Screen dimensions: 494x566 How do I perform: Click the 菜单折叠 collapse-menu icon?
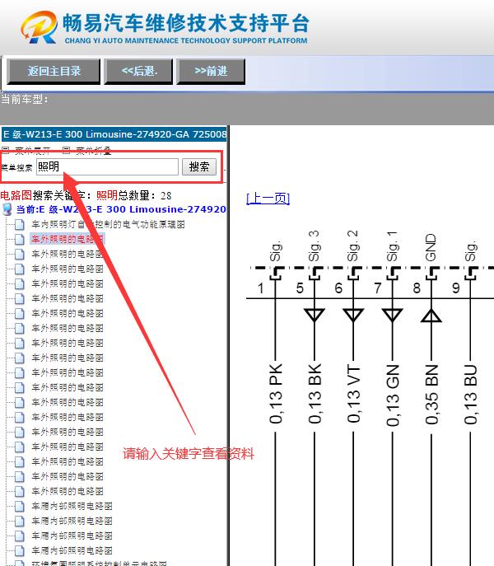(x=67, y=150)
